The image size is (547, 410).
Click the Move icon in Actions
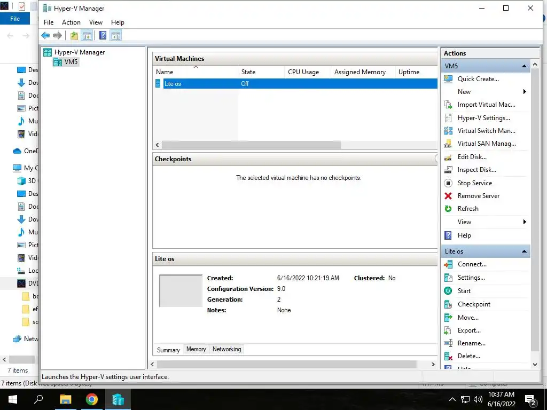tap(448, 318)
